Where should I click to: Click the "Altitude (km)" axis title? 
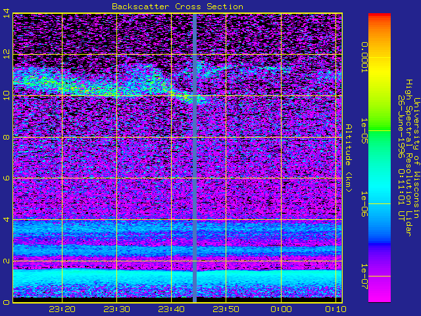coord(349,158)
